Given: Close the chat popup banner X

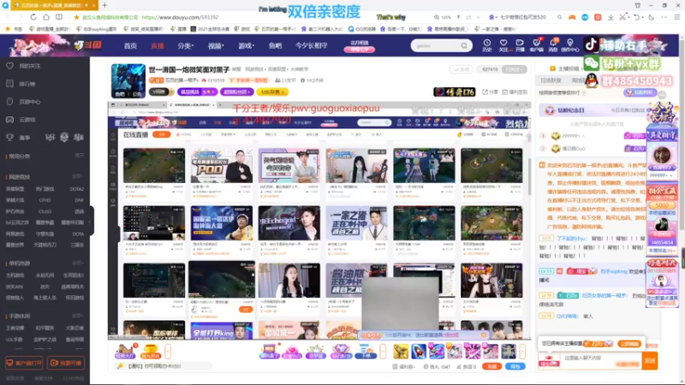Looking at the screenshot, I should [x=483, y=335].
